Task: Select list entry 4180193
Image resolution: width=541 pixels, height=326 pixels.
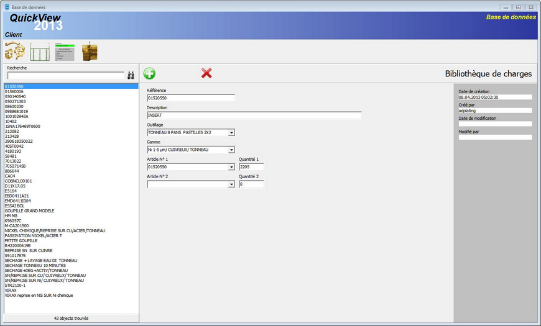Action: pyautogui.click(x=71, y=152)
